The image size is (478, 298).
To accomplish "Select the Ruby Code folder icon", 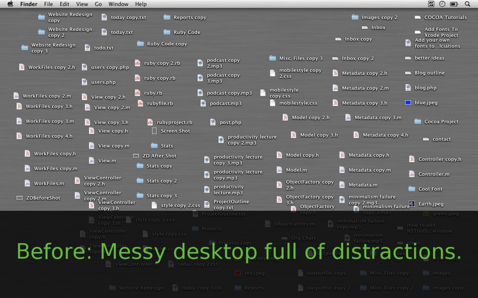I will (x=167, y=33).
